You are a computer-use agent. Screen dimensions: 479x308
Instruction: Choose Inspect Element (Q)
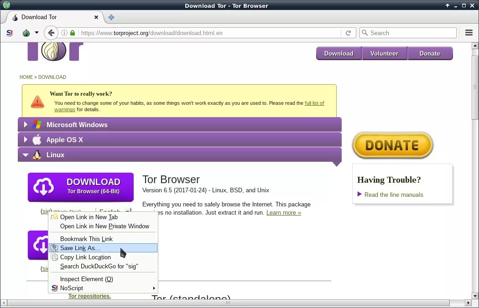103,279
